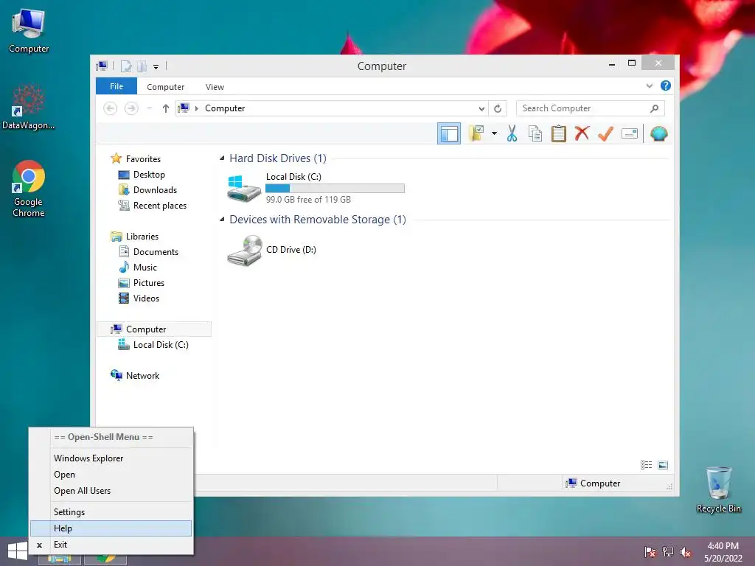This screenshot has height=566, width=755.
Task: Go up one level with Up arrow
Action: [x=166, y=108]
